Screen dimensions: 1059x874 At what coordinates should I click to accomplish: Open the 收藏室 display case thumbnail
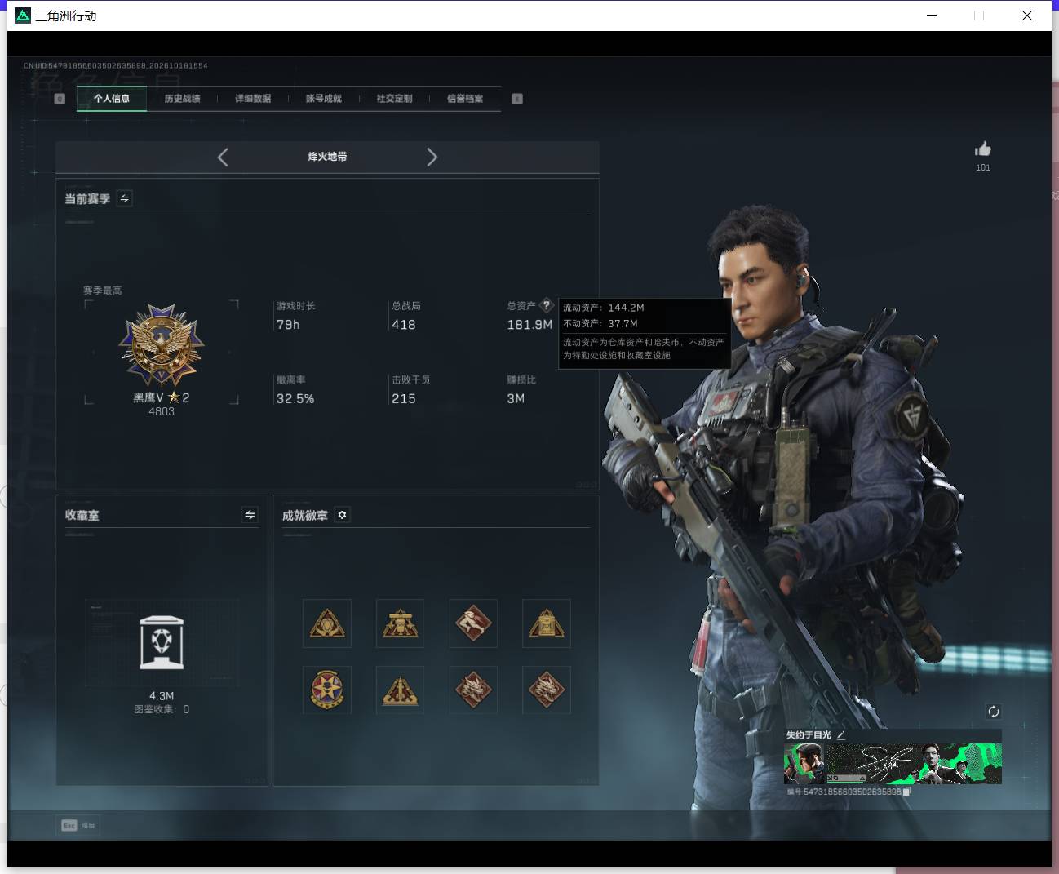pyautogui.click(x=162, y=642)
